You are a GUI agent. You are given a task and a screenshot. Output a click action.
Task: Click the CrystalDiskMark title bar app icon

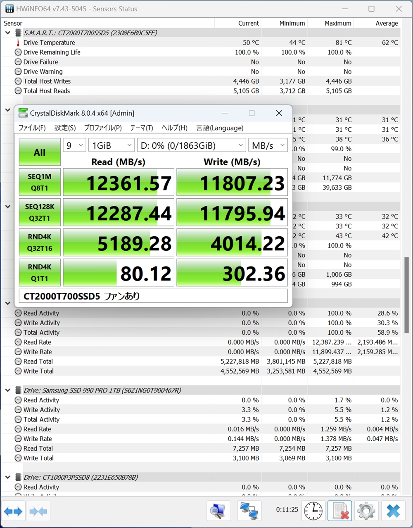23,113
